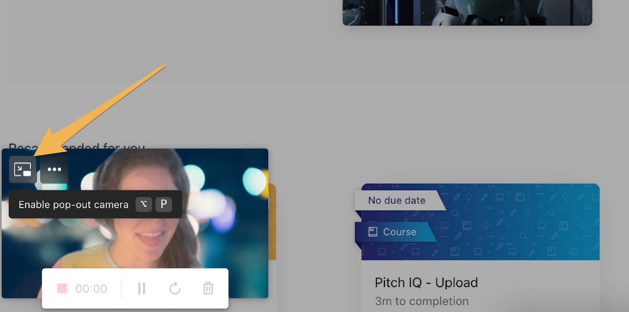
Task: Click the 'Enable pop-out camera' tooltip text
Action: coord(74,205)
